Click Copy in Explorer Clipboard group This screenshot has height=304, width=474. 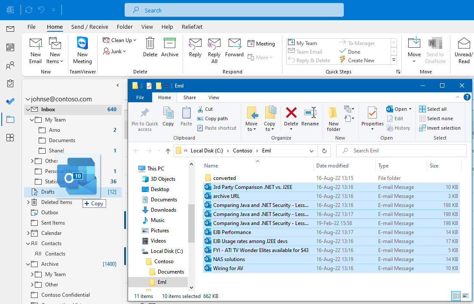tap(168, 116)
